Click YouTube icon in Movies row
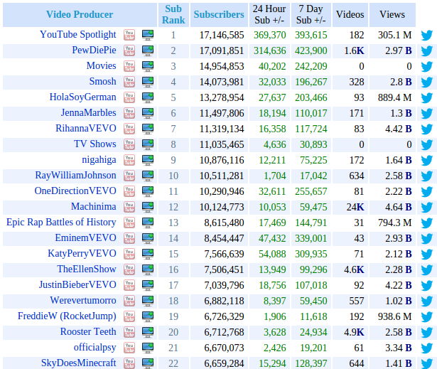 [129, 66]
